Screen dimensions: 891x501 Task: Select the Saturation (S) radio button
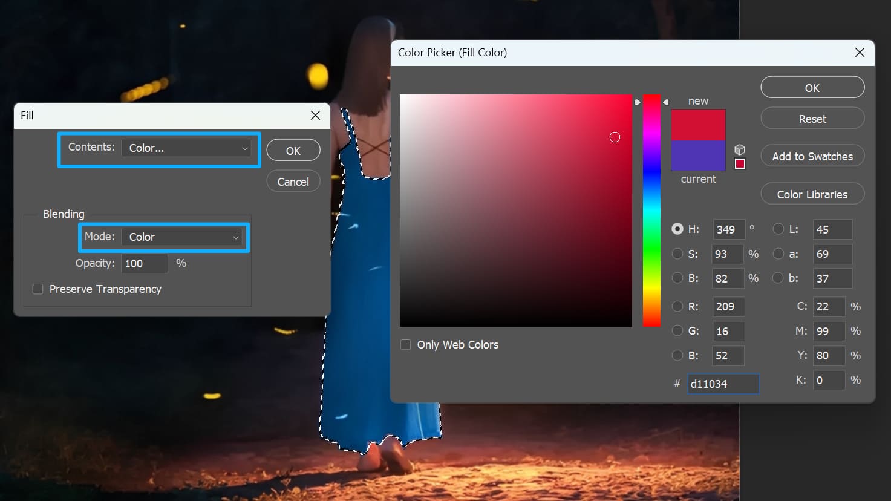(x=677, y=254)
